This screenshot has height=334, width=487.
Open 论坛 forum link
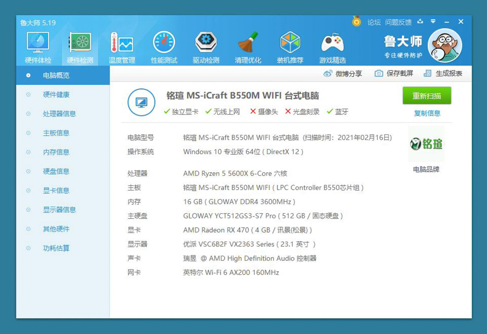pos(374,22)
